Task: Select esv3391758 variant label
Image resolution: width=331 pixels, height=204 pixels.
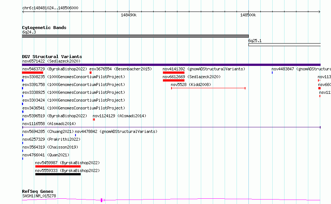Action: pyautogui.click(x=74, y=85)
